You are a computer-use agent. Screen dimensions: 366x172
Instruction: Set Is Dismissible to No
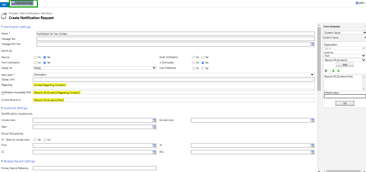click(193, 63)
